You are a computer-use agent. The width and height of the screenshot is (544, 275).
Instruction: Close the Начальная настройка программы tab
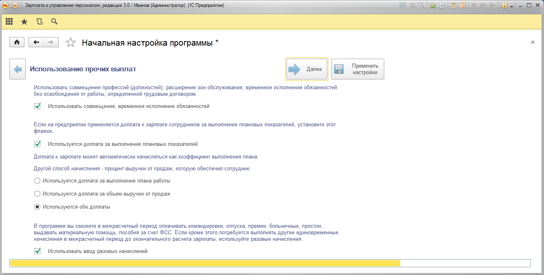click(533, 42)
